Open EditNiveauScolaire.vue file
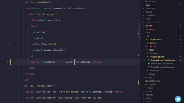The height and width of the screenshot is (103, 184). click(x=162, y=64)
